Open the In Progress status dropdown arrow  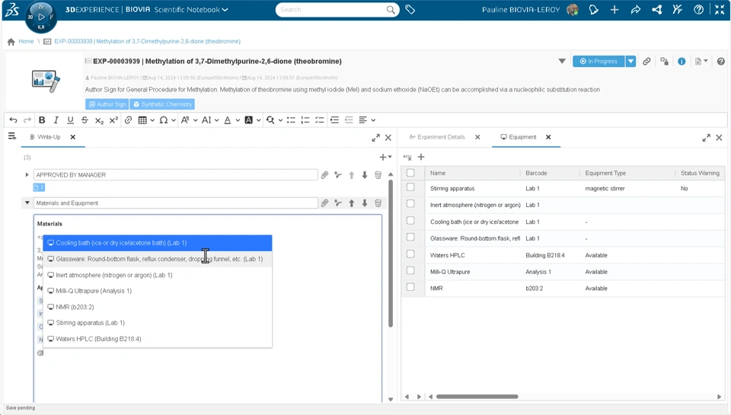pyautogui.click(x=630, y=61)
